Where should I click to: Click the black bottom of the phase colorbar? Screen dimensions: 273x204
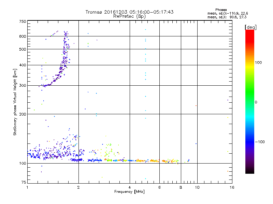point(250,171)
